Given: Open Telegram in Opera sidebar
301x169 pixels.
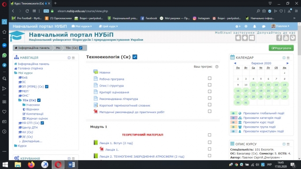Looking at the screenshot, I should coord(4,65).
